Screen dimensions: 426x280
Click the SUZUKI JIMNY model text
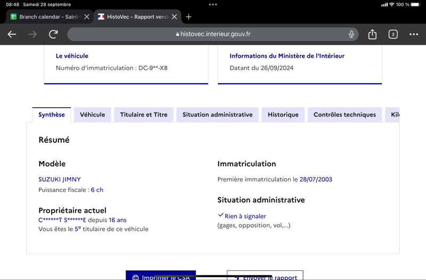coord(60,179)
